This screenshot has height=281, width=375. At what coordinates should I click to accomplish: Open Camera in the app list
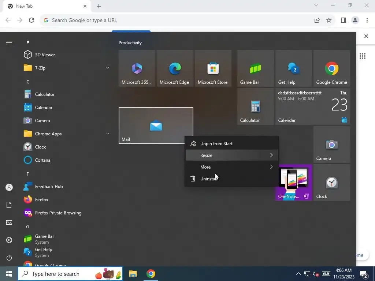pos(67,120)
